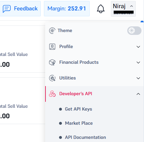Click the Feedback button
The width and height of the screenshot is (144, 142).
[20, 9]
